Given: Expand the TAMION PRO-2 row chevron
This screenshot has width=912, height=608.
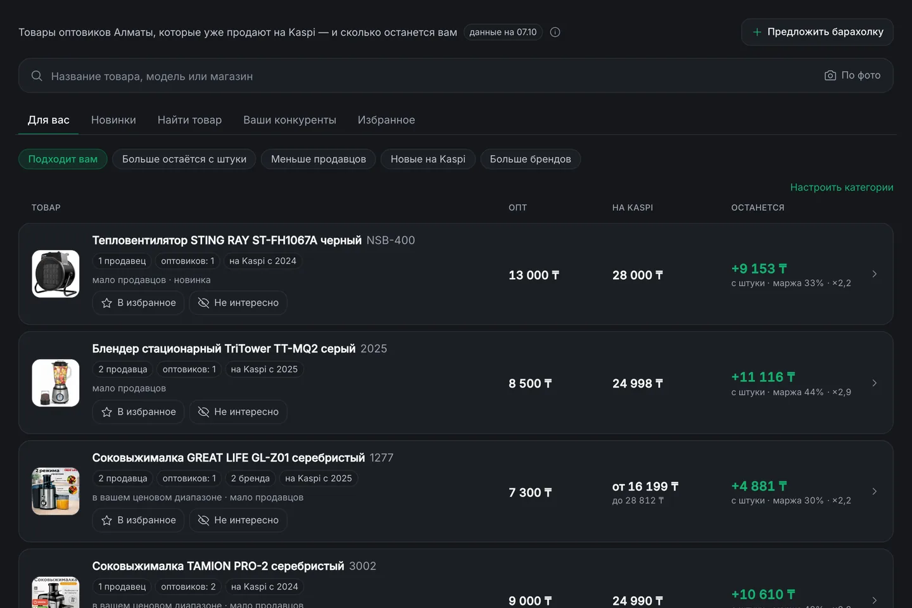Looking at the screenshot, I should (x=875, y=600).
